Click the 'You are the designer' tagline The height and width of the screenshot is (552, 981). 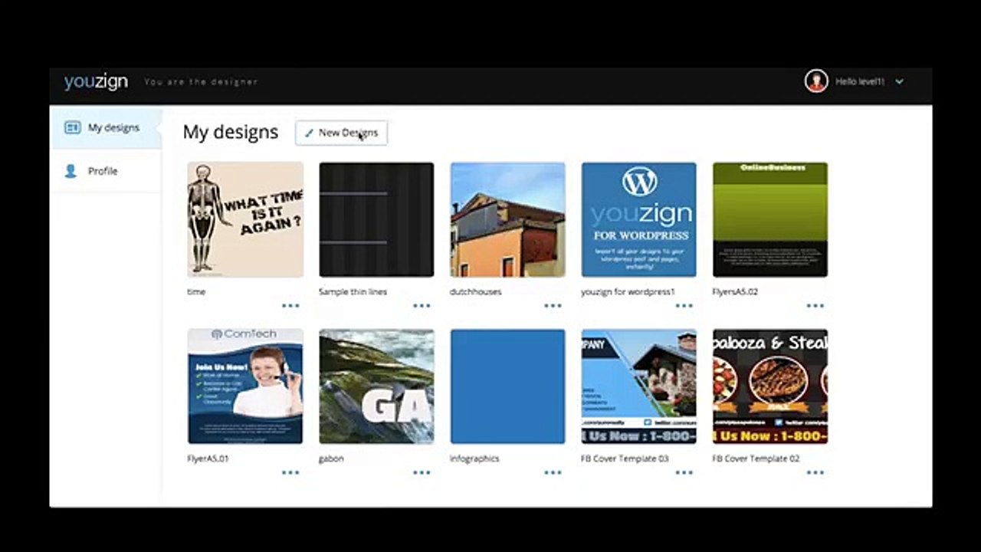(x=201, y=82)
